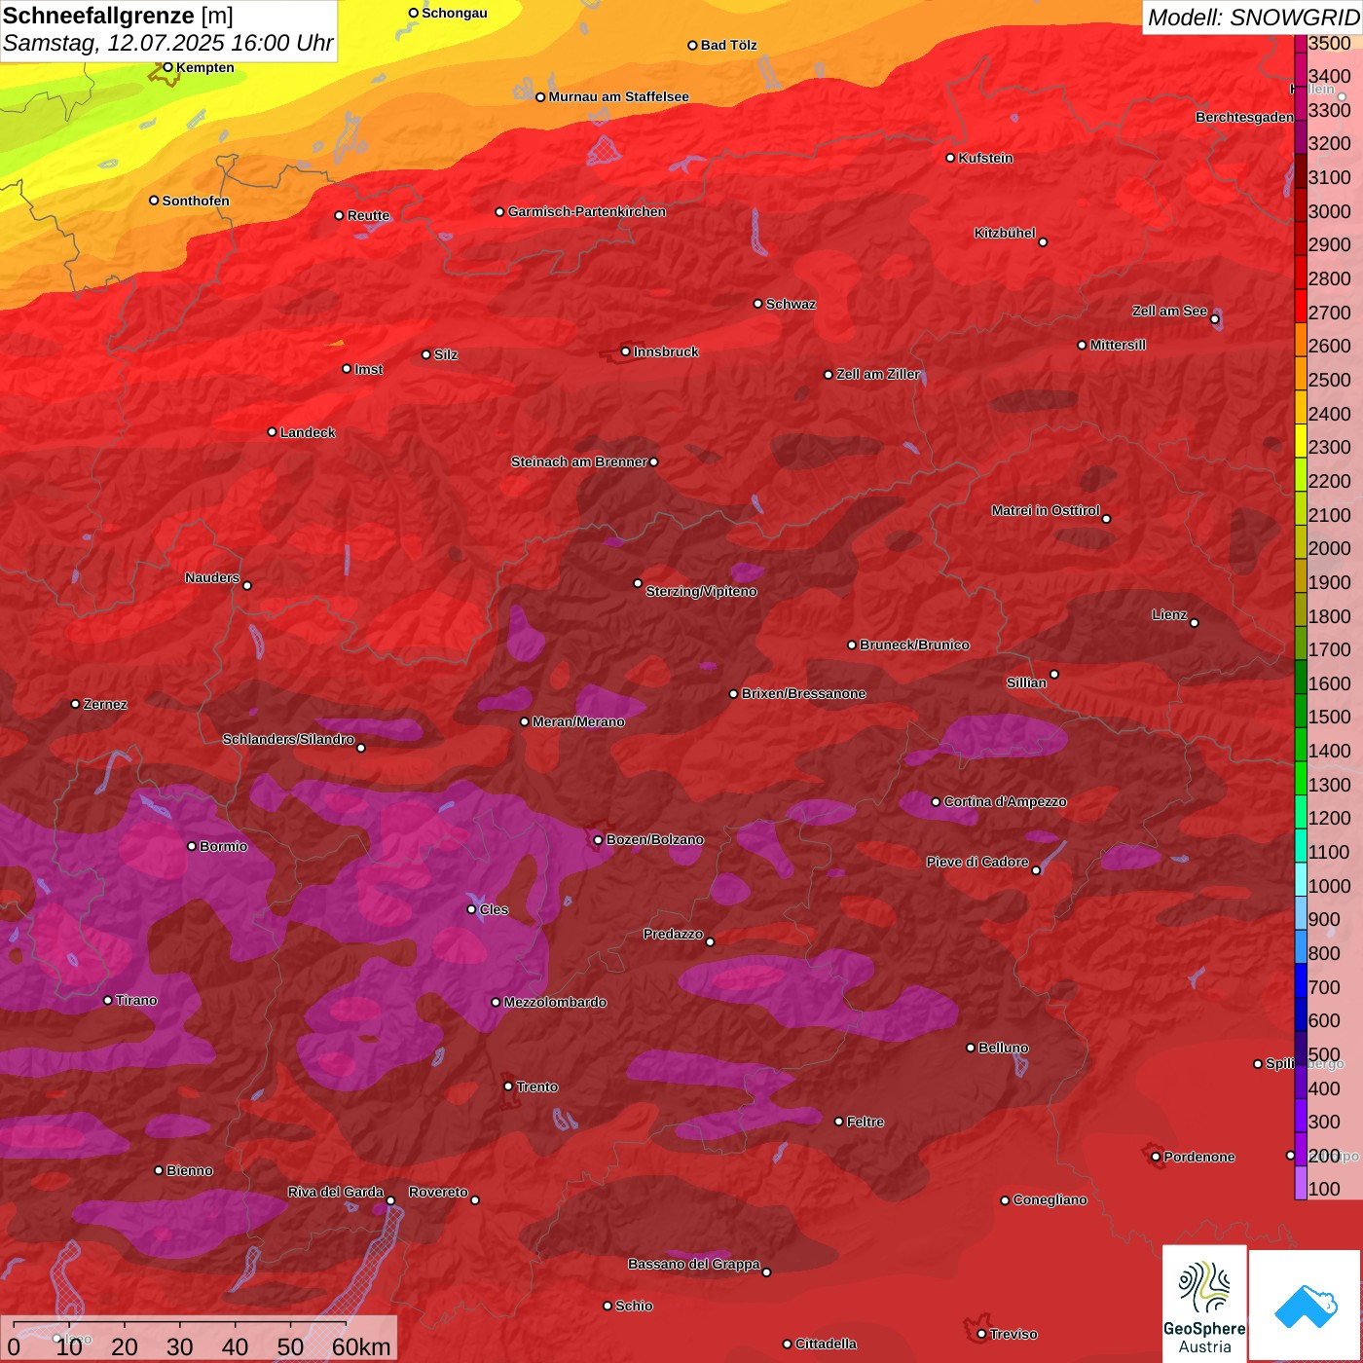Screen dimensions: 1363x1363
Task: Select the Kitzbühel marker dot
Action: [1044, 242]
